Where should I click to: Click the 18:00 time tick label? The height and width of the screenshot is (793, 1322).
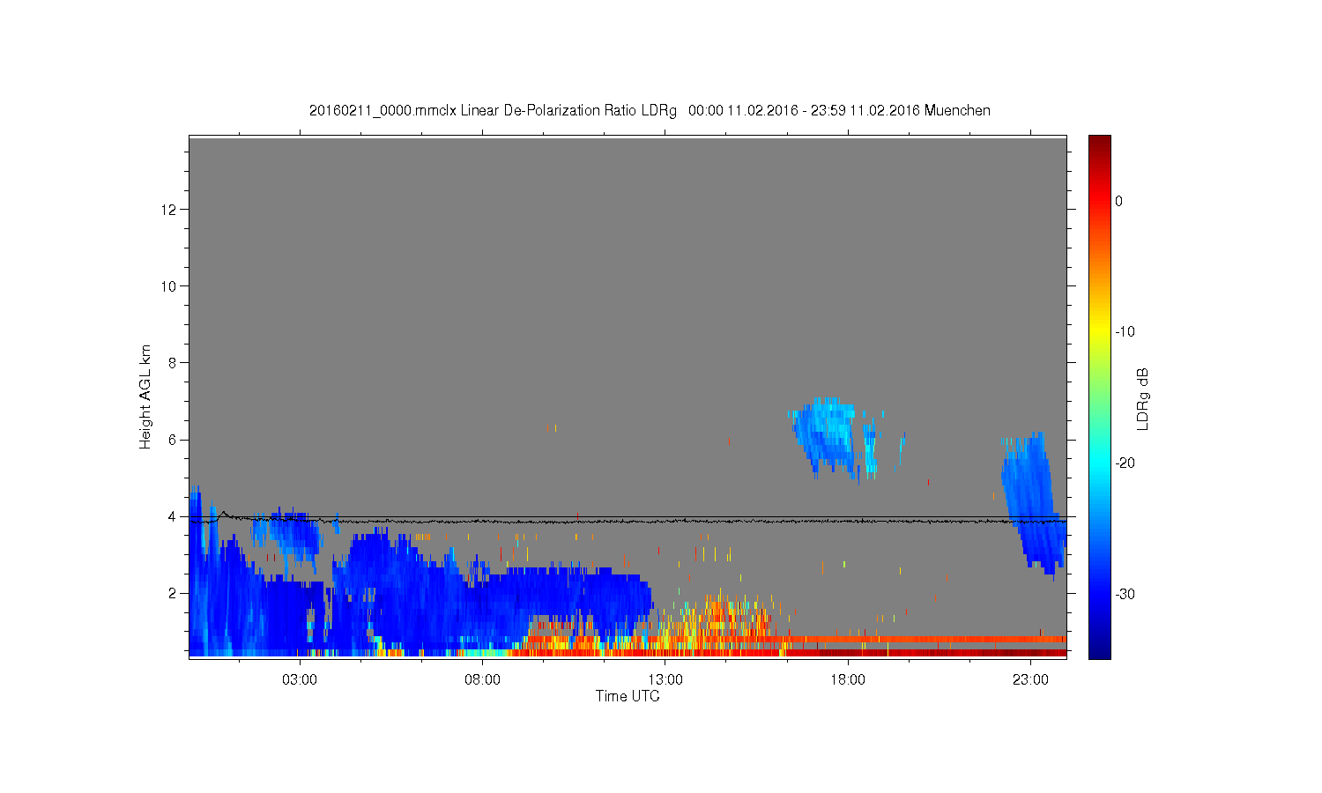(x=848, y=679)
